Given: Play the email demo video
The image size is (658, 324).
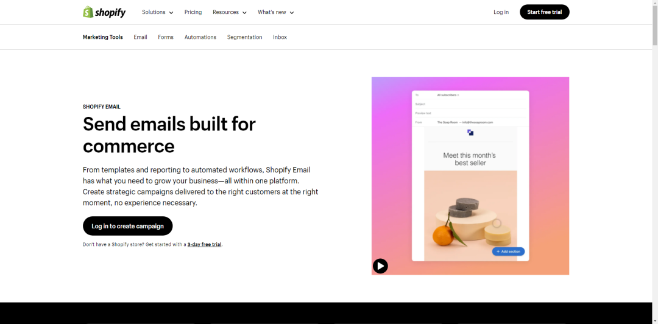Looking at the screenshot, I should (380, 266).
